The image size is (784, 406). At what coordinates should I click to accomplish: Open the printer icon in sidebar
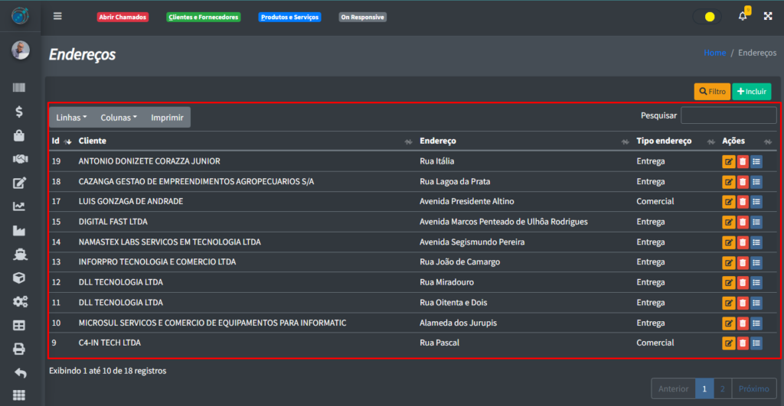[20, 349]
